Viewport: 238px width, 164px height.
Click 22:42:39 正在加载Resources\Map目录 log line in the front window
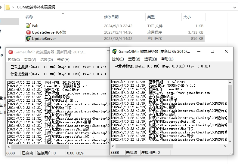point(155,129)
